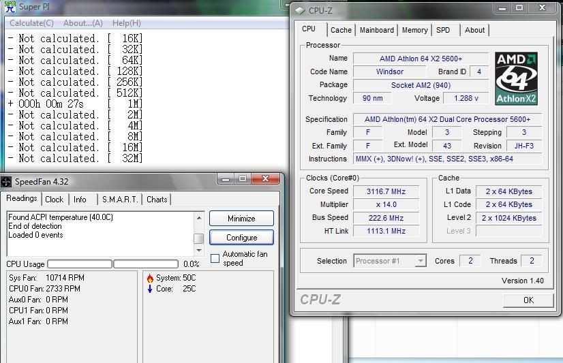Image resolution: width=563 pixels, height=363 pixels.
Task: Click the SpeedFan log scrollbar down arrow
Action: (199, 250)
